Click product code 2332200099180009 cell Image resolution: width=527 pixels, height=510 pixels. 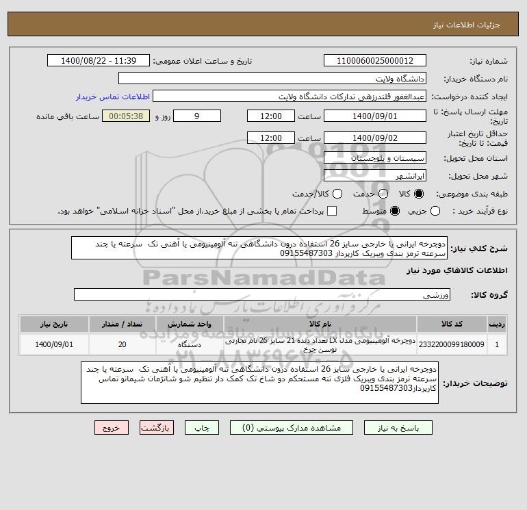(x=452, y=344)
